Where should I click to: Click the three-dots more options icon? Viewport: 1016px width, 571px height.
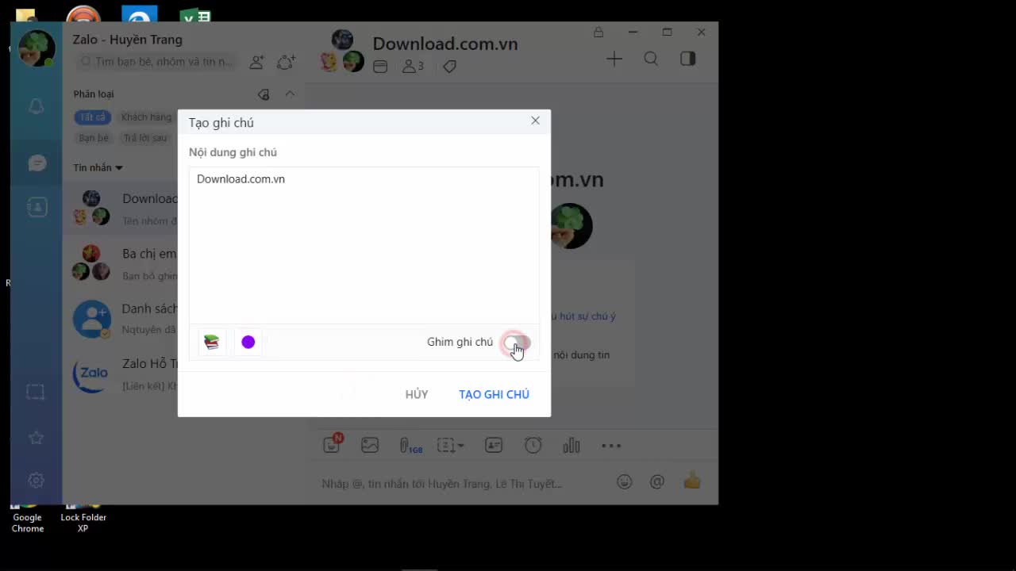tap(611, 446)
